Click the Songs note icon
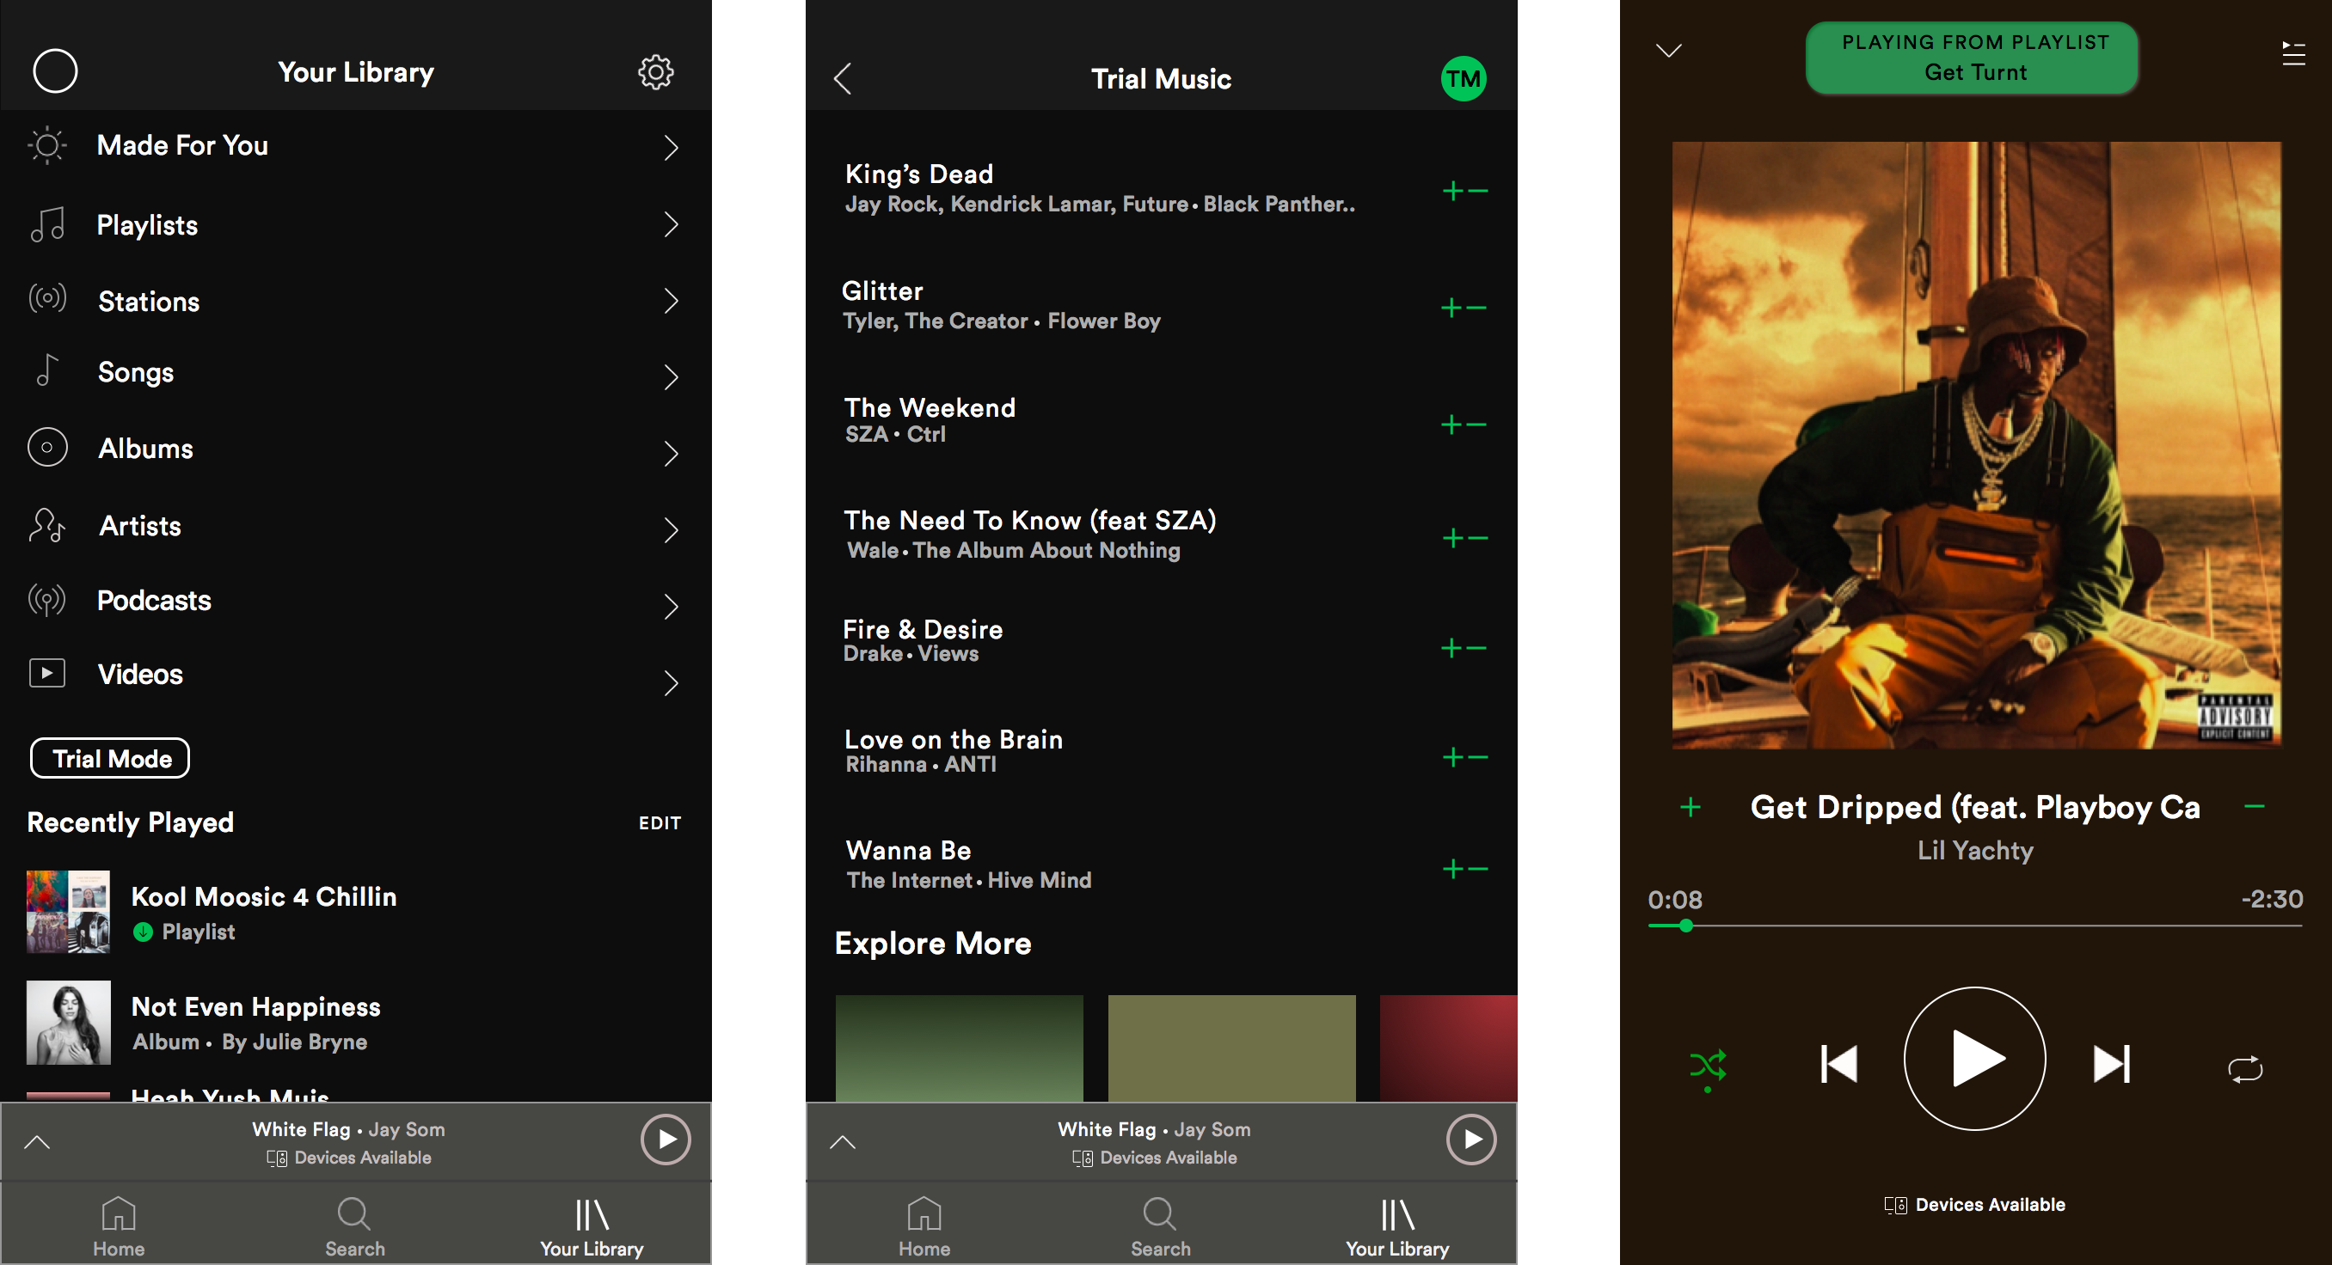Image resolution: width=2332 pixels, height=1265 pixels. click(x=47, y=370)
